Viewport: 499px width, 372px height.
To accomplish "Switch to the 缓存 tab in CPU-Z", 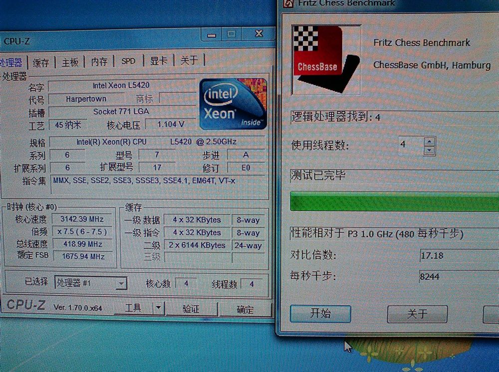I will 41,62.
